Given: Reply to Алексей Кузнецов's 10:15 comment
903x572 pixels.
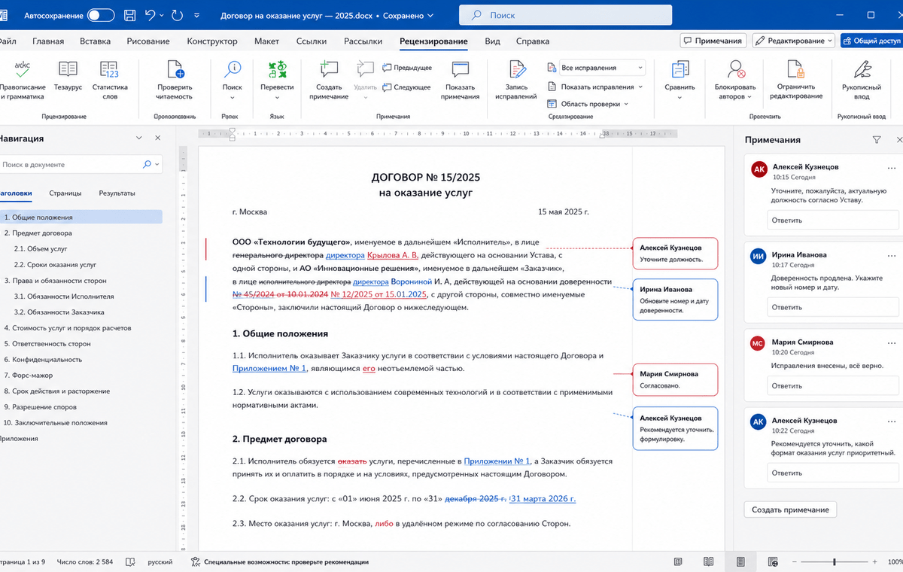Looking at the screenshot, I should [x=833, y=221].
